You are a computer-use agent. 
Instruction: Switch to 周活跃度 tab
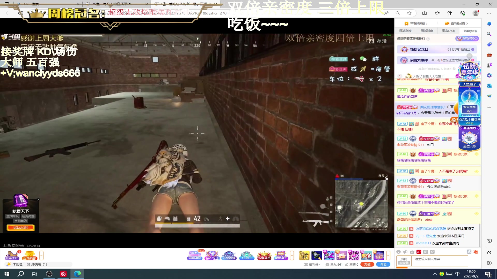427,31
